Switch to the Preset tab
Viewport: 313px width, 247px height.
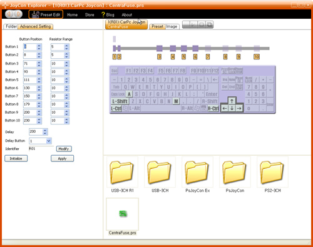coord(157,26)
